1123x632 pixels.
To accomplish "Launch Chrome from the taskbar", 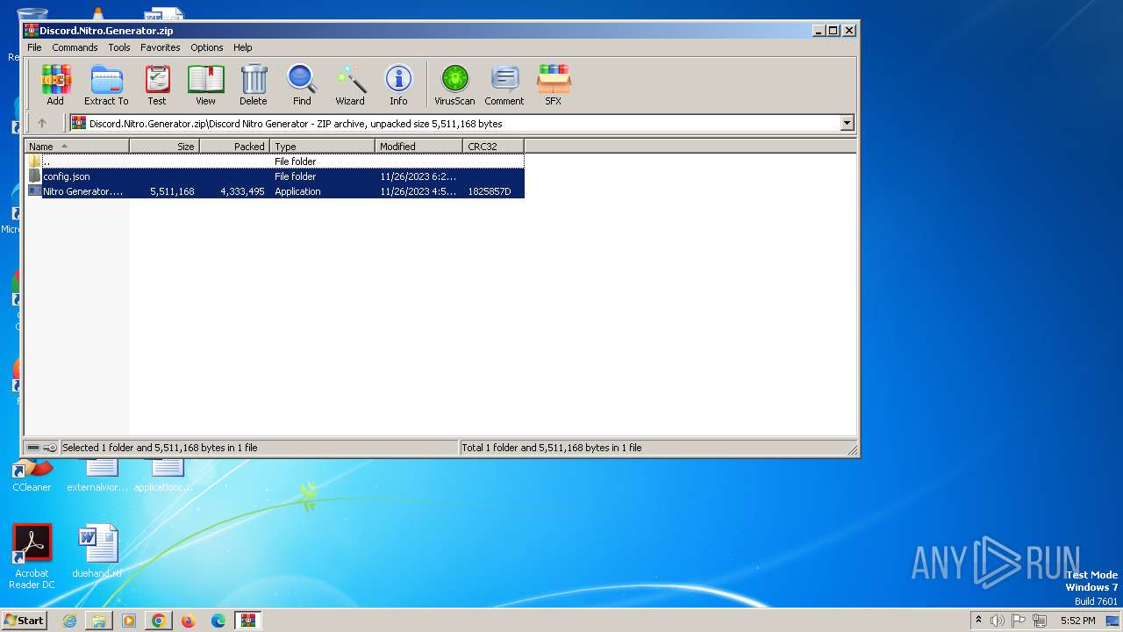I will tap(159, 621).
